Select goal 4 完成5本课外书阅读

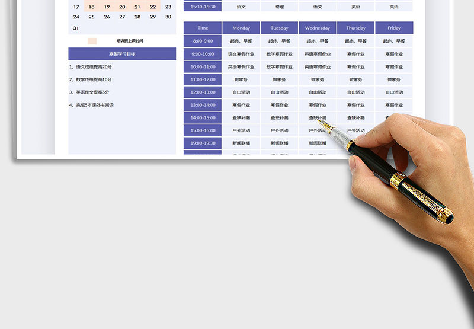click(92, 105)
